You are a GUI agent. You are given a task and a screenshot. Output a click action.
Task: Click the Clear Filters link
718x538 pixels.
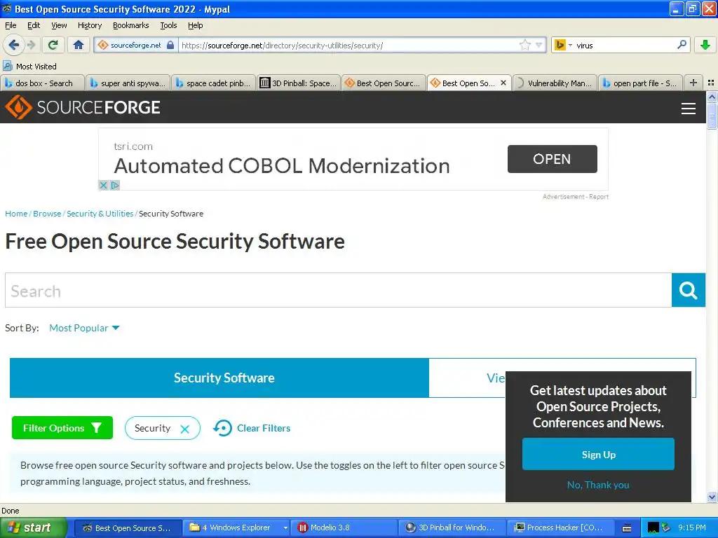click(x=264, y=428)
